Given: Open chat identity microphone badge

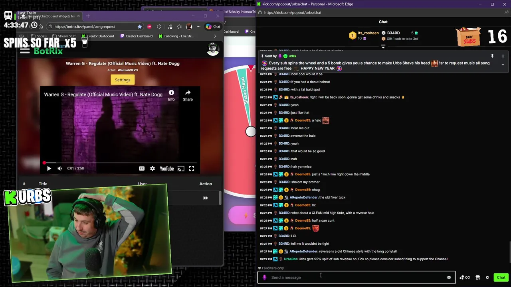Looking at the screenshot, I should [x=264, y=277].
